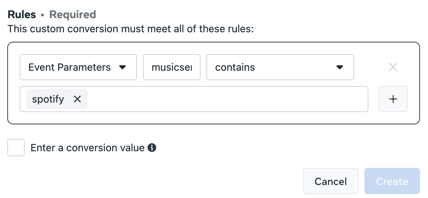Click Cancel to discard the conversion
Image resolution: width=428 pixels, height=198 pixels.
point(331,181)
